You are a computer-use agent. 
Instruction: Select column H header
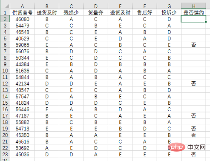[x=193, y=6]
